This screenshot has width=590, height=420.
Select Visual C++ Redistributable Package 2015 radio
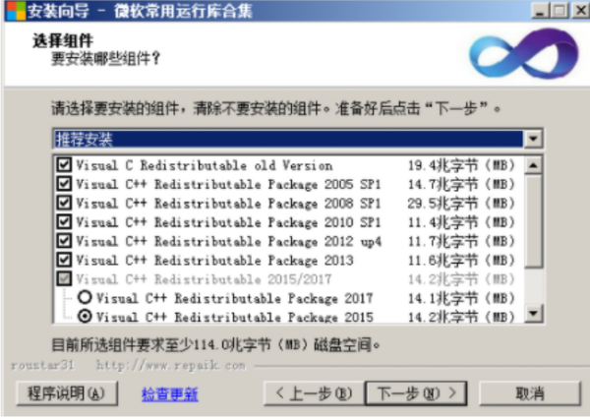(85, 316)
